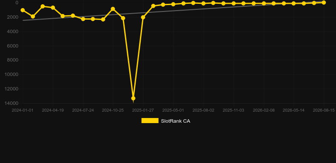Click the 2024-10-25 x-axis date label
336x163 pixels.
(113, 110)
